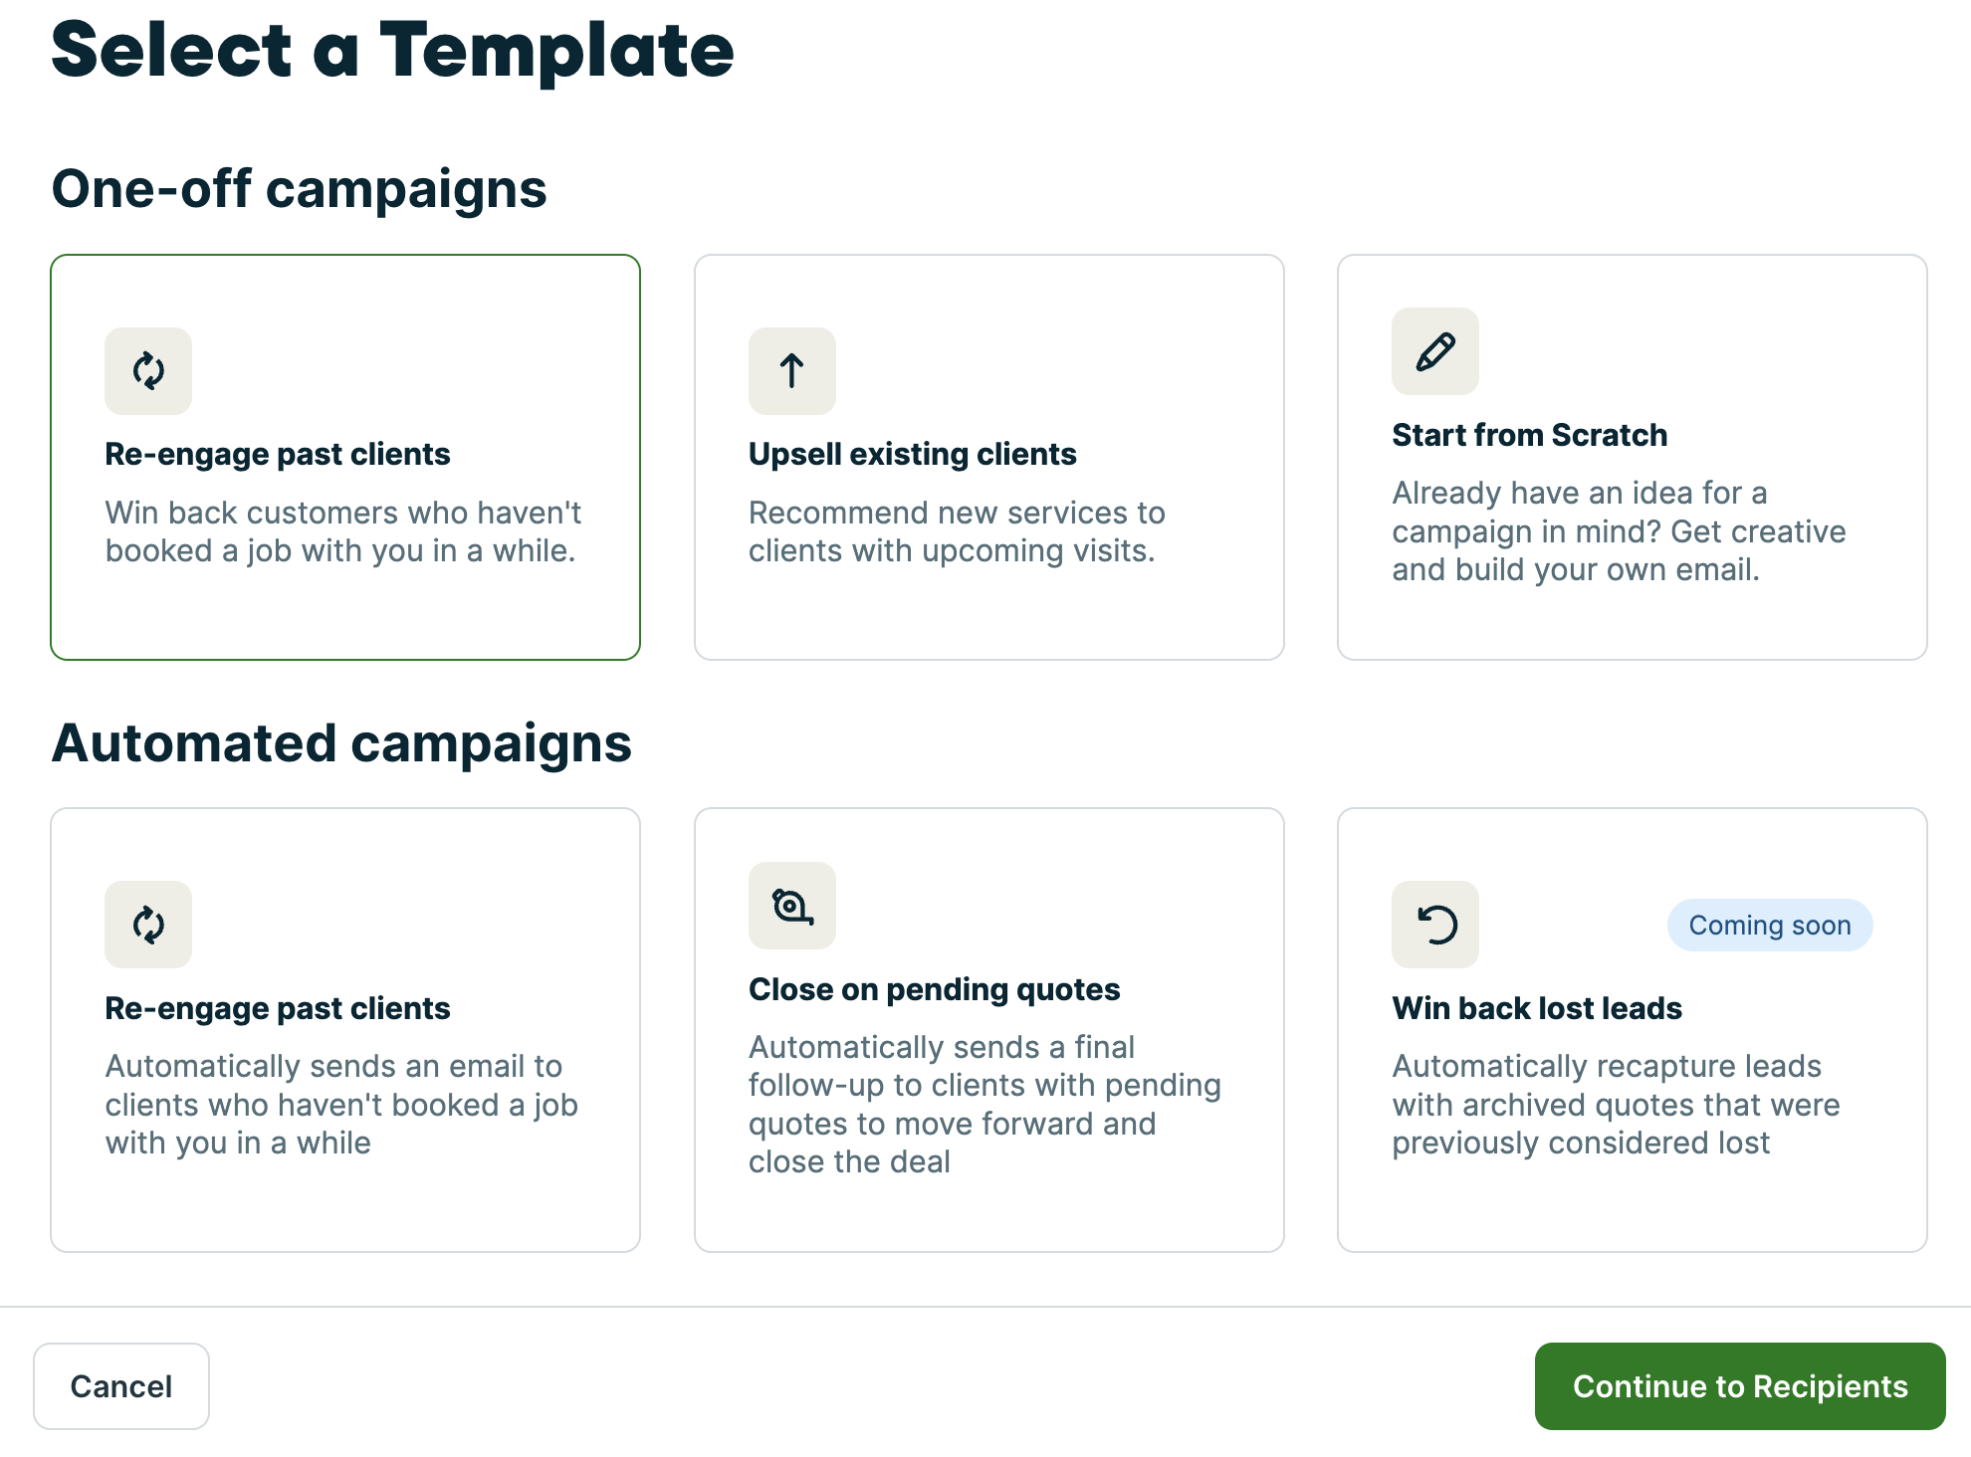Click the 'Recommend new services' description text

click(957, 531)
